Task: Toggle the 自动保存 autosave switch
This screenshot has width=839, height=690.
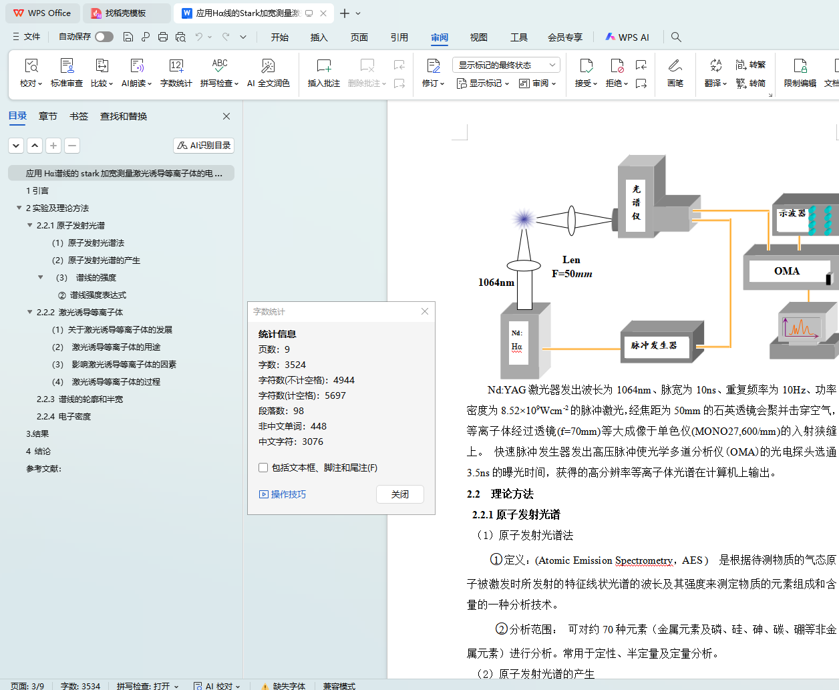Action: 104,37
